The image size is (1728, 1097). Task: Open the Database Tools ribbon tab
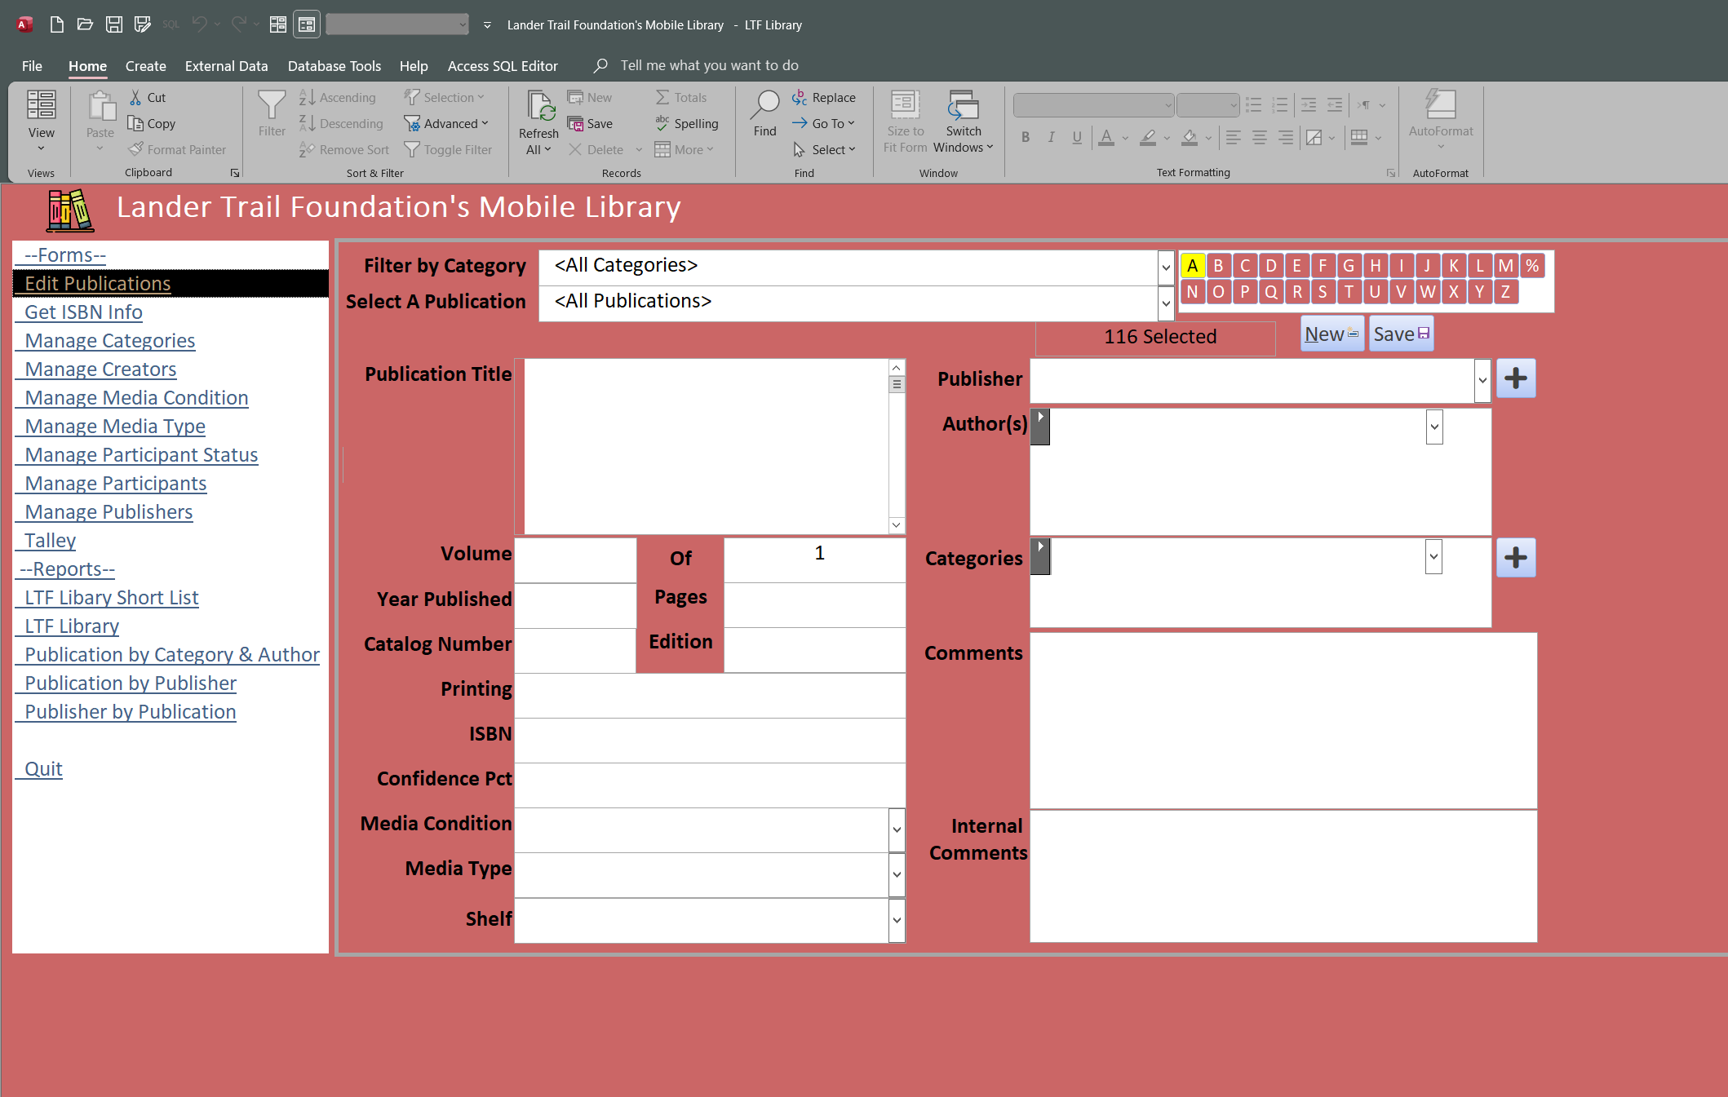pyautogui.click(x=334, y=66)
